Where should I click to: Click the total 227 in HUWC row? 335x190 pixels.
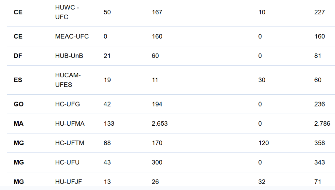319,12
